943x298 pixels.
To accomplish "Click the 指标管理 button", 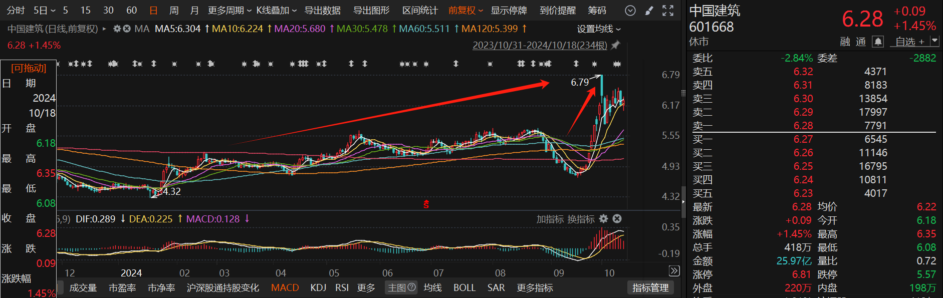I will (x=650, y=288).
